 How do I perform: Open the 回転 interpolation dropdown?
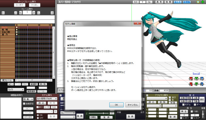[x=28, y=99]
